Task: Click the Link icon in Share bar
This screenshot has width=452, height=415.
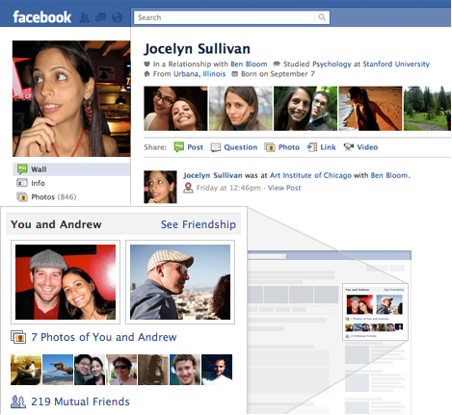Action: pos(312,147)
